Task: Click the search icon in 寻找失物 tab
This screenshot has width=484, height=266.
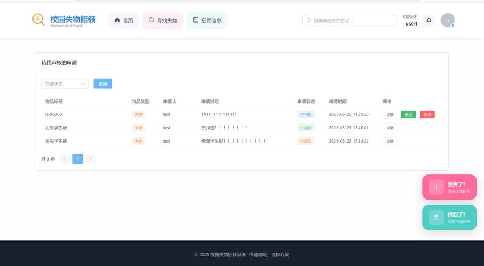Action: click(151, 20)
